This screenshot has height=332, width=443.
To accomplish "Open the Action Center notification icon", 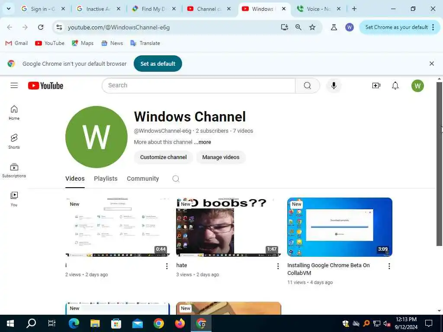I will [x=429, y=323].
